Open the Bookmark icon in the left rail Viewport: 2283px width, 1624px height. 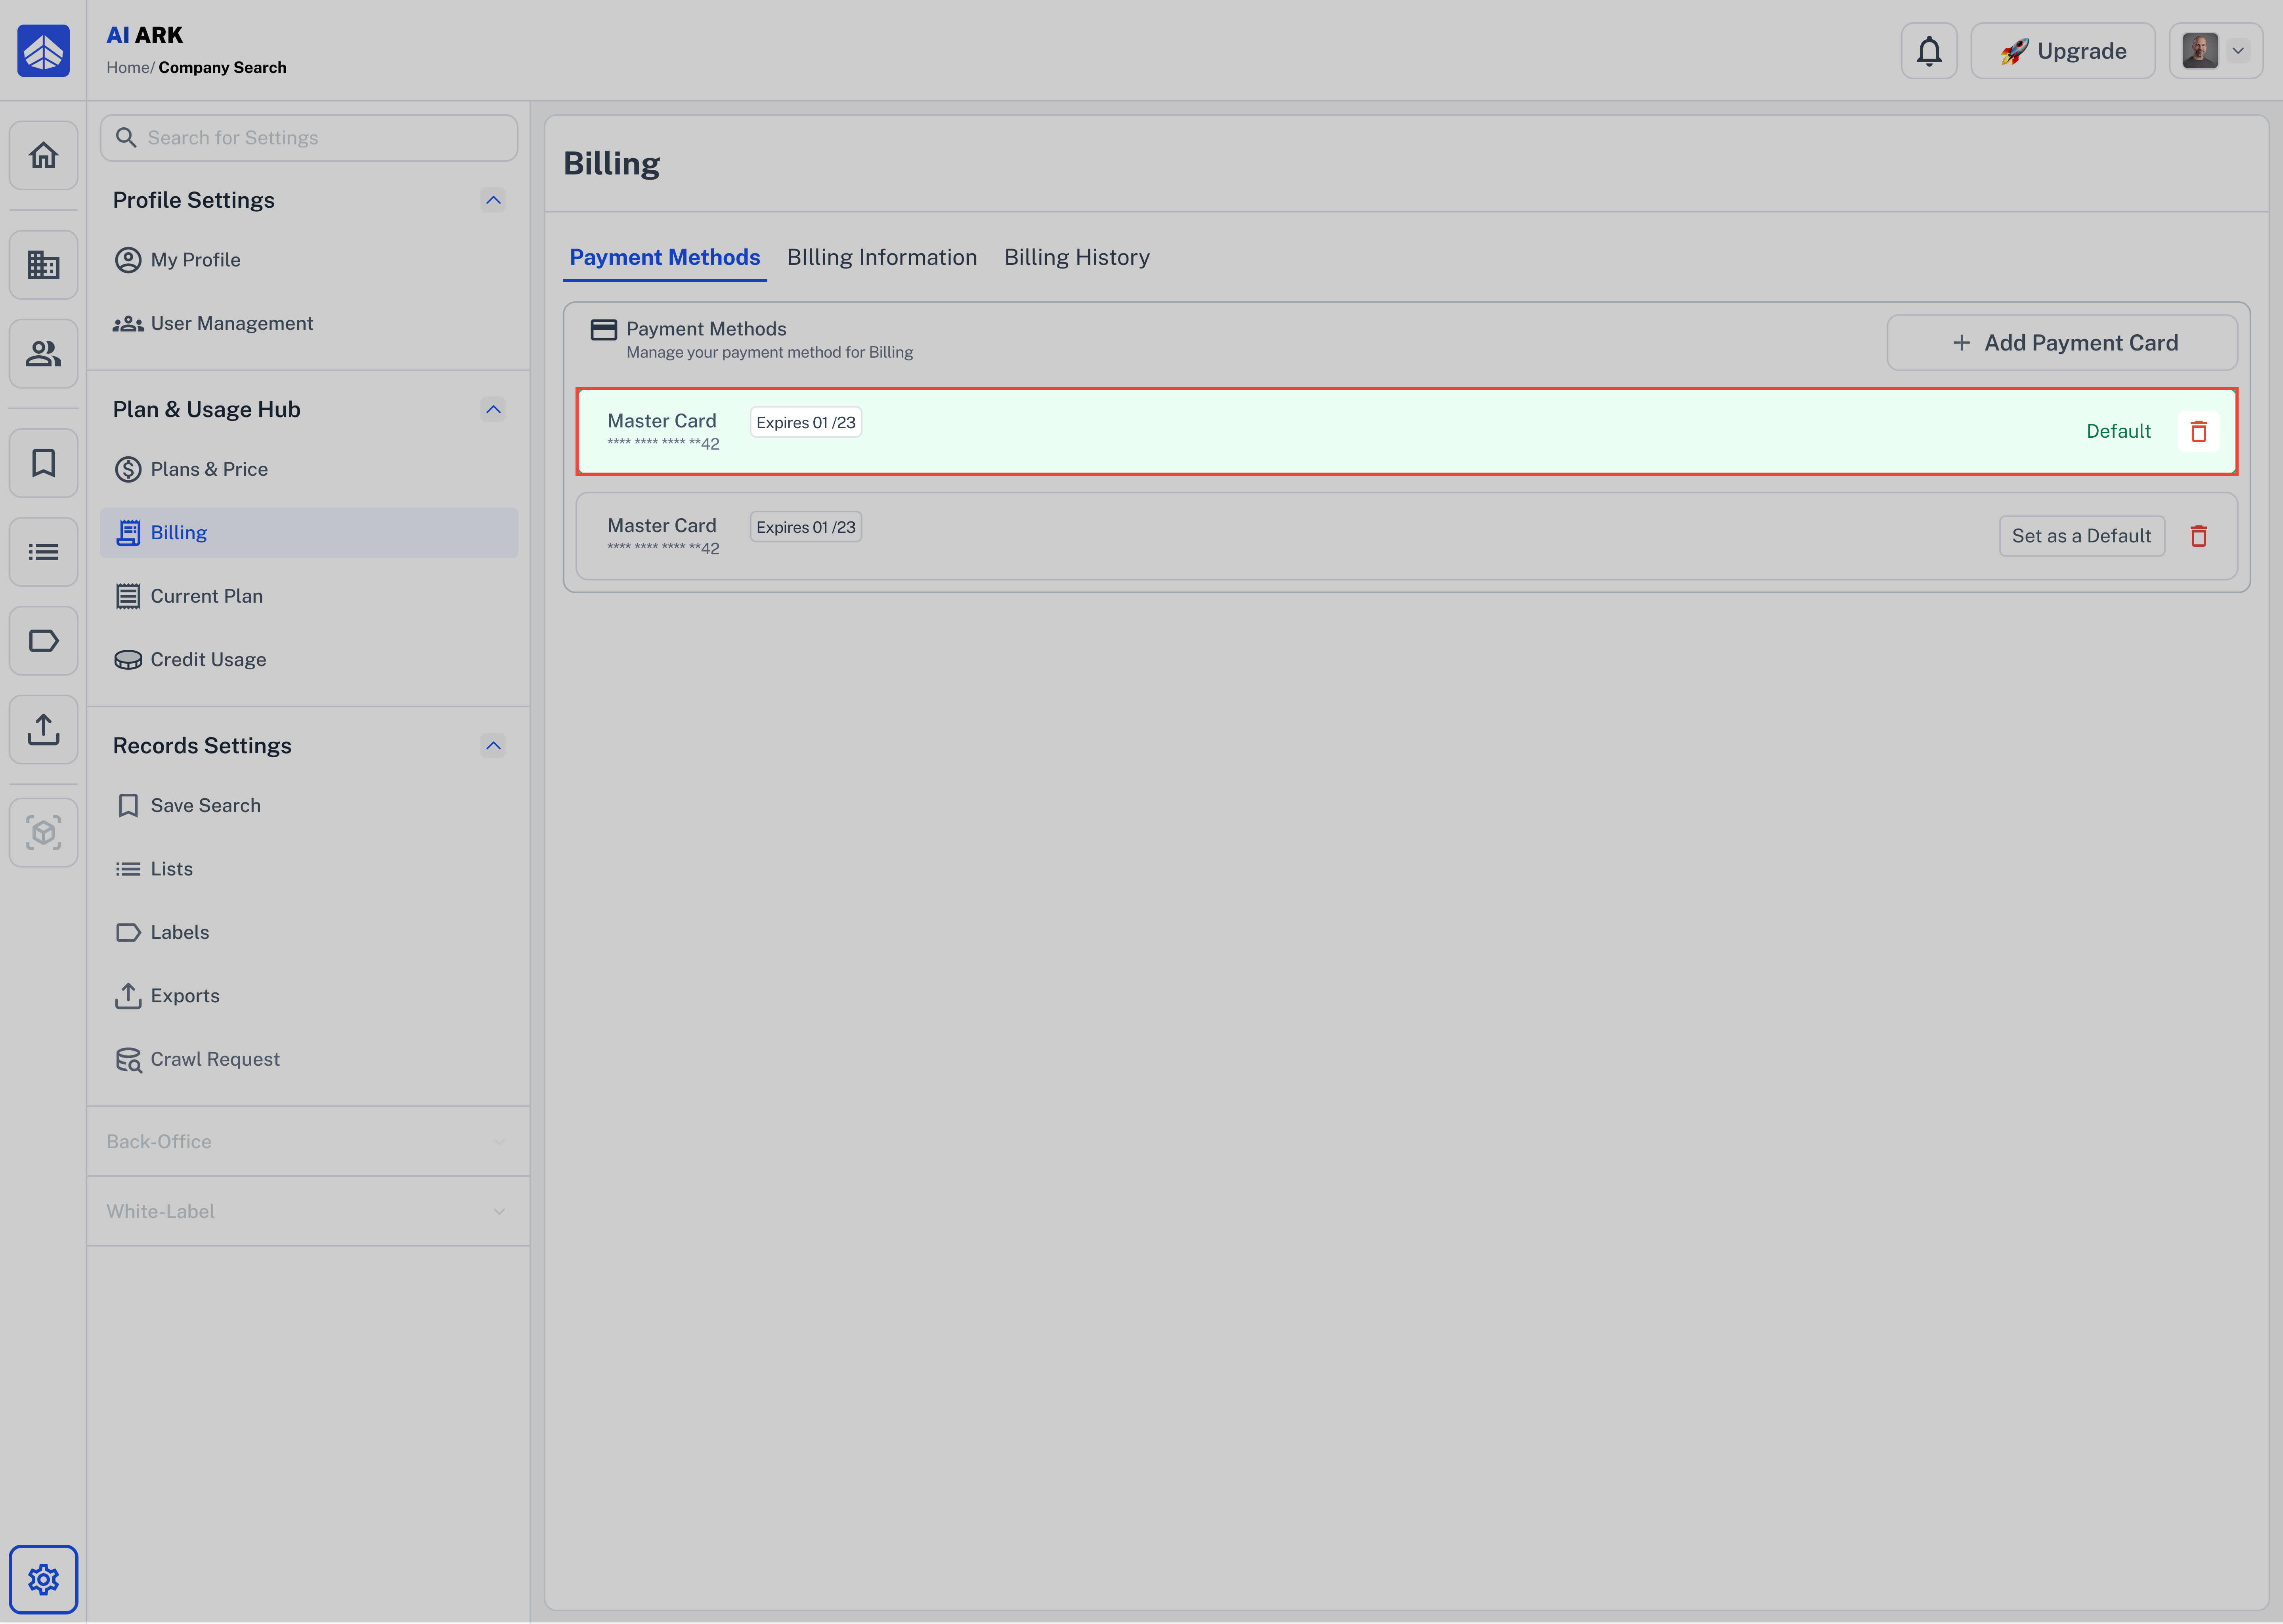click(43, 463)
